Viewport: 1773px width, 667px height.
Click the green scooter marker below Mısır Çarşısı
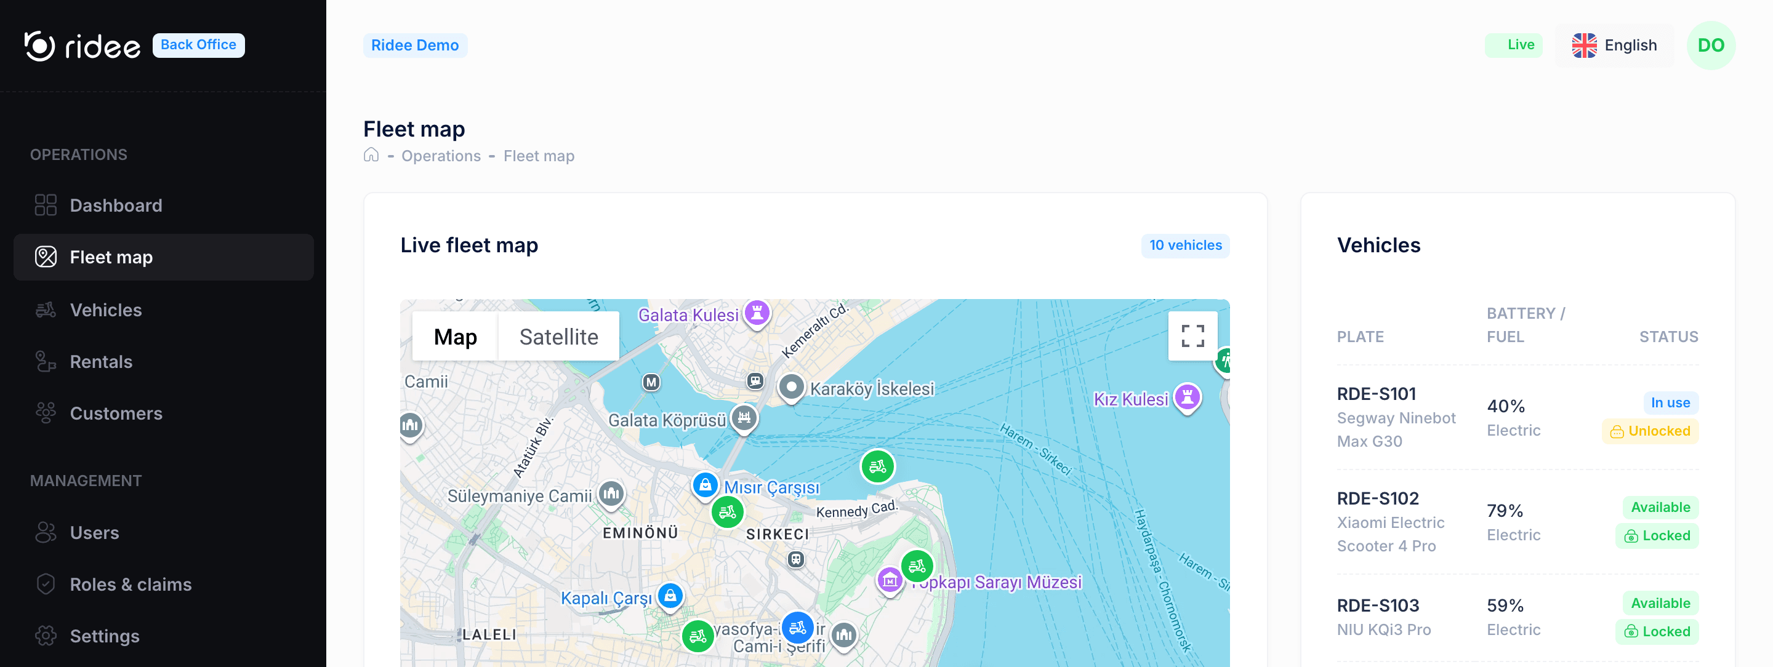click(x=728, y=511)
